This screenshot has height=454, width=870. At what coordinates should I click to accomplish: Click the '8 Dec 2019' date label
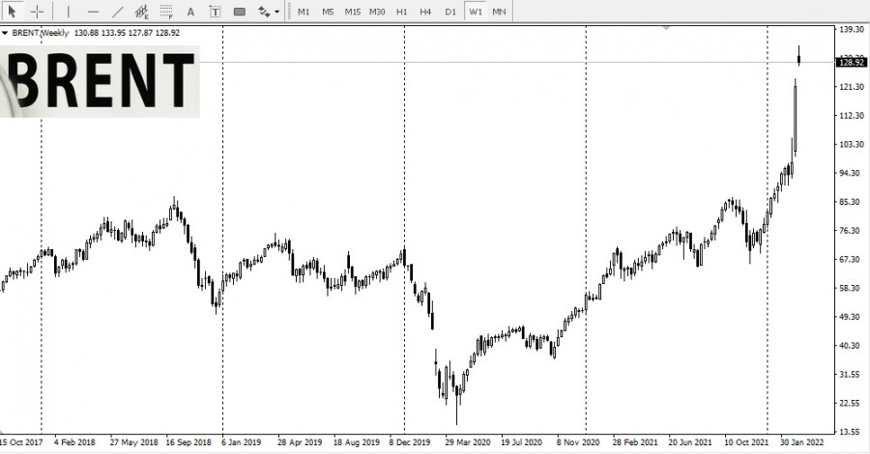point(410,442)
